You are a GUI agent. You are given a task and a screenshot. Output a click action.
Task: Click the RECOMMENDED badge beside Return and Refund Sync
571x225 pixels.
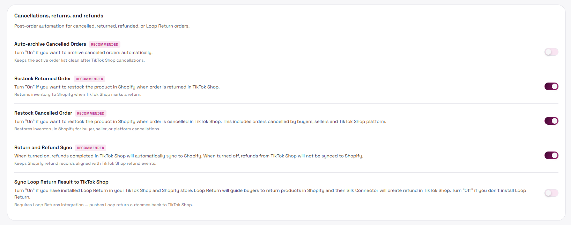(x=90, y=148)
